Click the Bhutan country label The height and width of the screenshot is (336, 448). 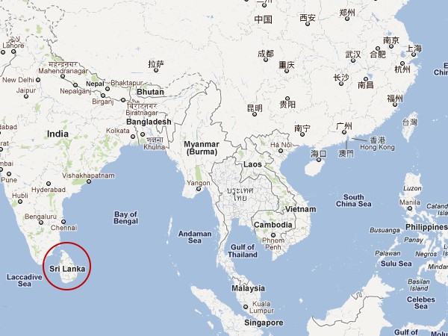pyautogui.click(x=150, y=92)
